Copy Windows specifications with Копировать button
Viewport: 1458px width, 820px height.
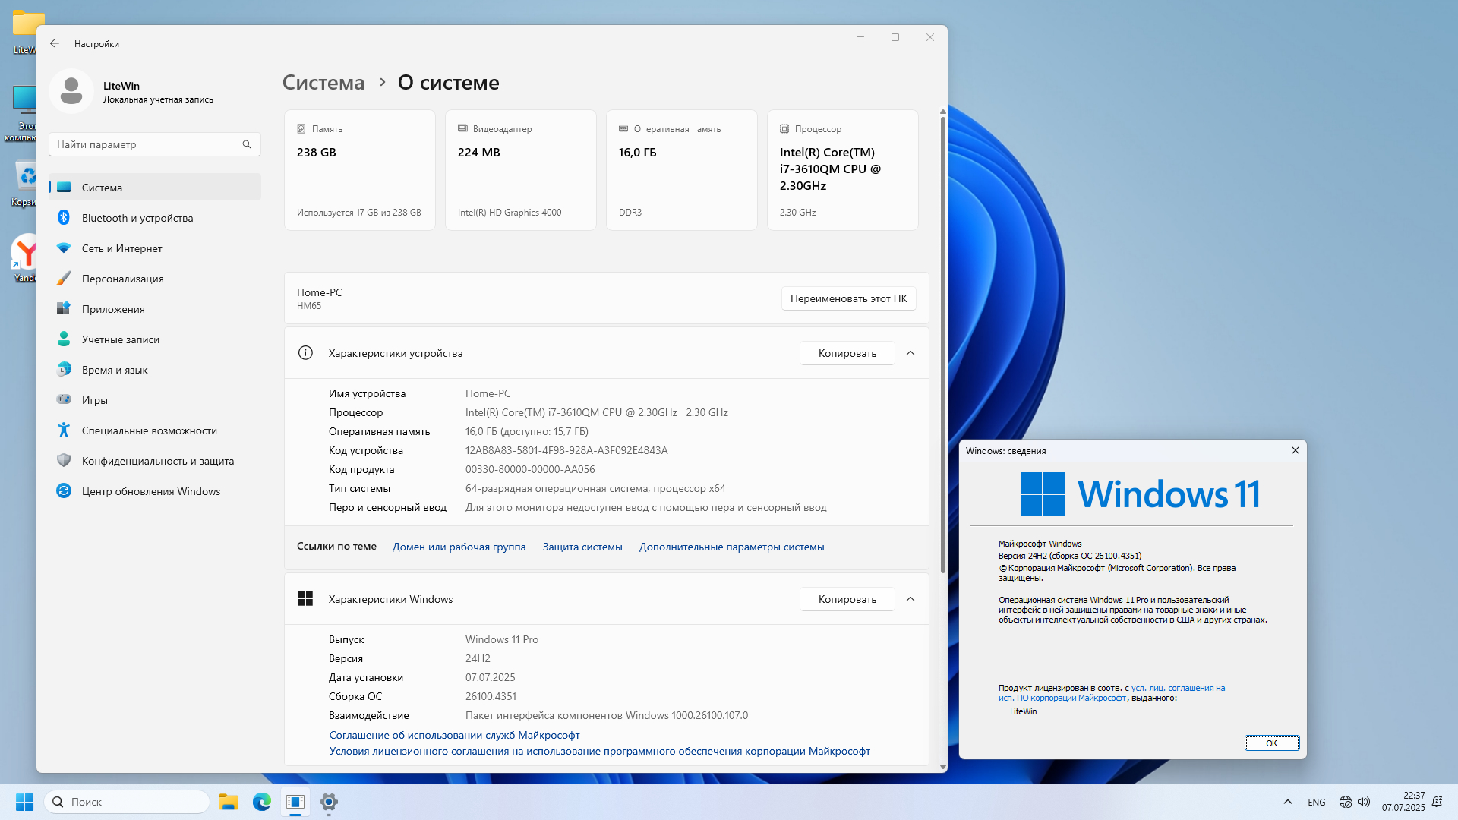tap(847, 599)
